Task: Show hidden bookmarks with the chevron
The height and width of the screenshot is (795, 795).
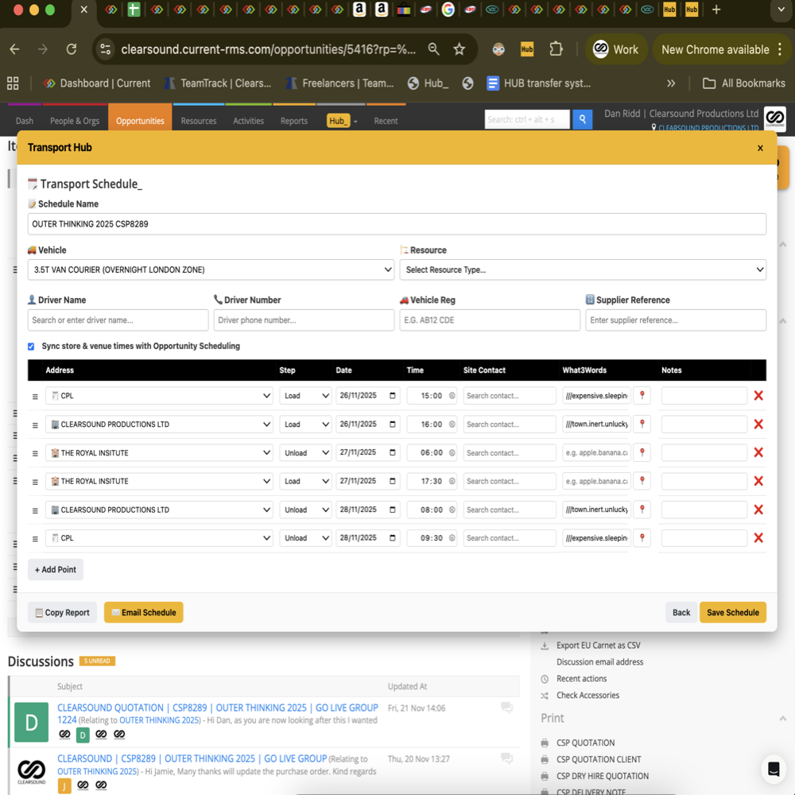Action: coord(671,83)
